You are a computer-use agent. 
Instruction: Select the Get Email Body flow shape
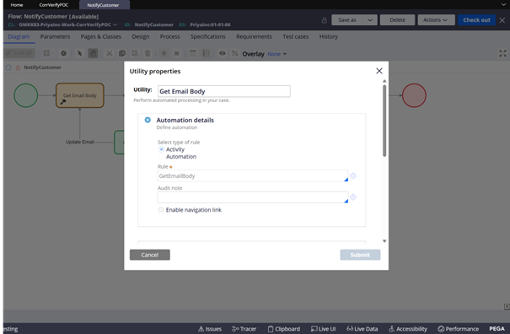[x=80, y=95]
